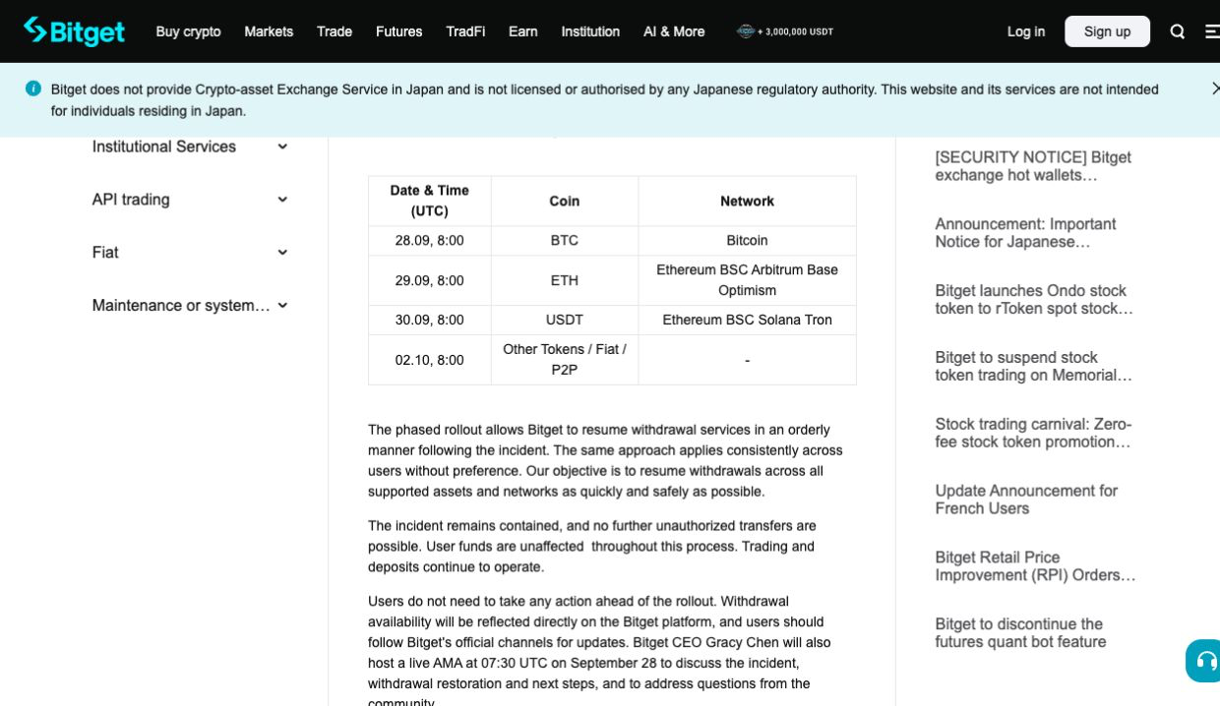Screen dimensions: 1220x706
Task: Click the Network column header
Action: coord(748,201)
